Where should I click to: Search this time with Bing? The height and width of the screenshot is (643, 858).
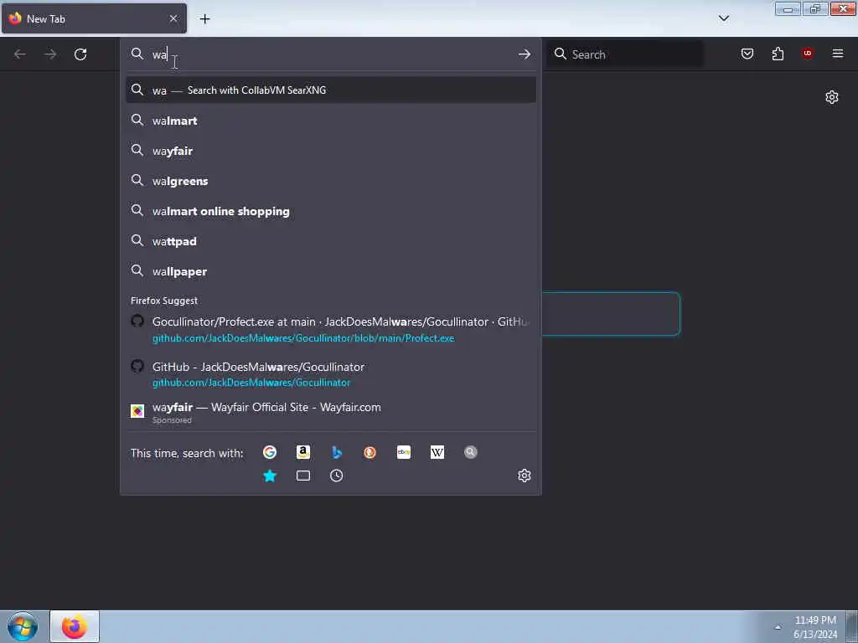337,452
